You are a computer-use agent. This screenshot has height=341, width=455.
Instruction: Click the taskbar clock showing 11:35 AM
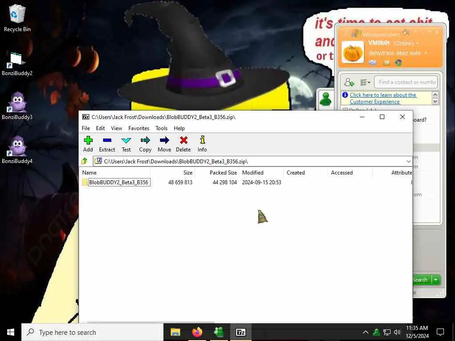pos(417,332)
